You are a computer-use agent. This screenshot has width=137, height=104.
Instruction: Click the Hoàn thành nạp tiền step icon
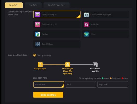(x=95, y=65)
